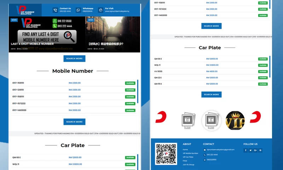This screenshot has width=283, height=170.
Task: Open the Last 4 Digit Mobile Number article
Action: 33,44
